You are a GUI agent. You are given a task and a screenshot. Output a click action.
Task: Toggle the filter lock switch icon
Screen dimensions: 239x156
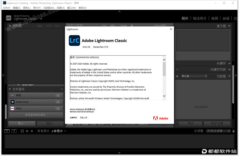tap(233, 131)
